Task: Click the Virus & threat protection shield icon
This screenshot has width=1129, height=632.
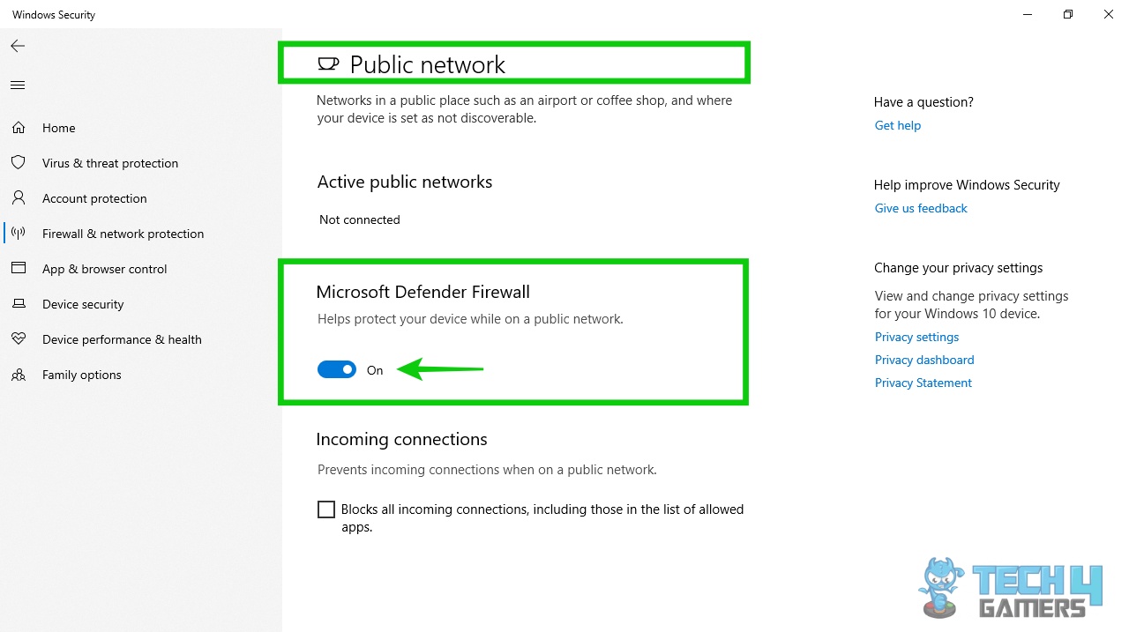Action: [18, 163]
